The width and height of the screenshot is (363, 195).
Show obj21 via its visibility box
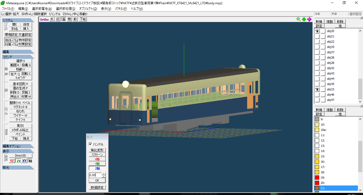[x=317, y=36]
